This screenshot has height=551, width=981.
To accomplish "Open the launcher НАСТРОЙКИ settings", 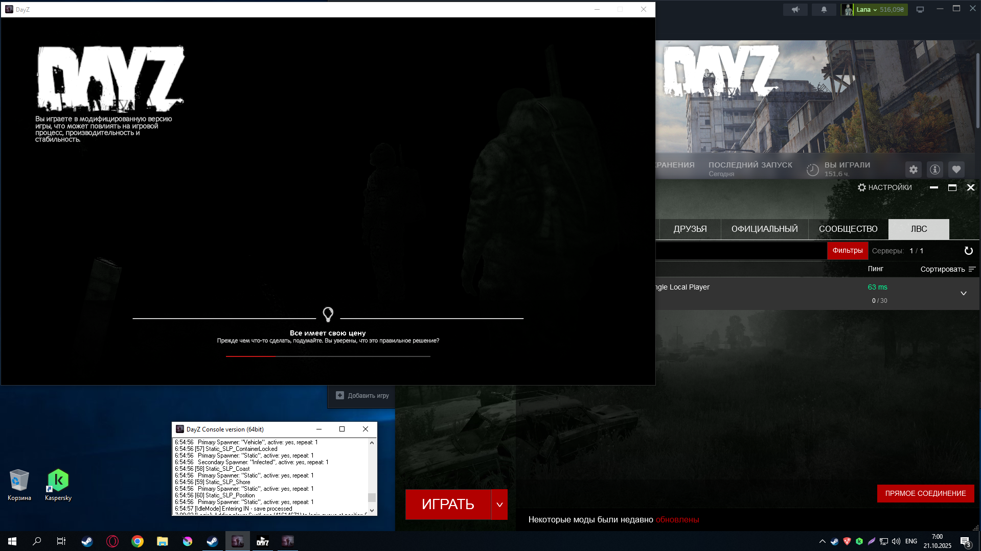I will (885, 187).
